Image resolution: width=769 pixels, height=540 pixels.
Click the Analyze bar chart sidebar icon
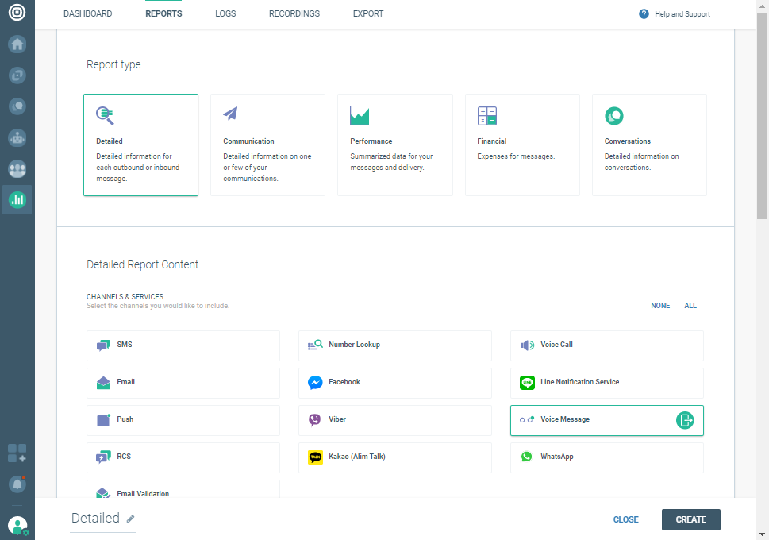pyautogui.click(x=17, y=200)
